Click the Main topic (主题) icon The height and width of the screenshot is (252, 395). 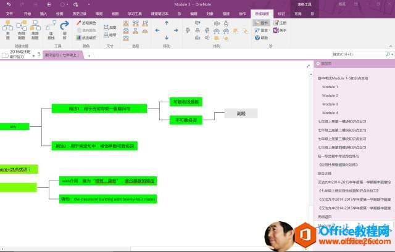[7, 30]
